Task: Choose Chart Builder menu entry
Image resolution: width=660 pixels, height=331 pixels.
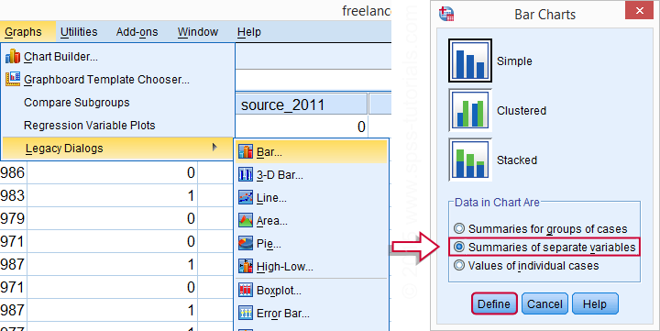Action: coord(117,57)
